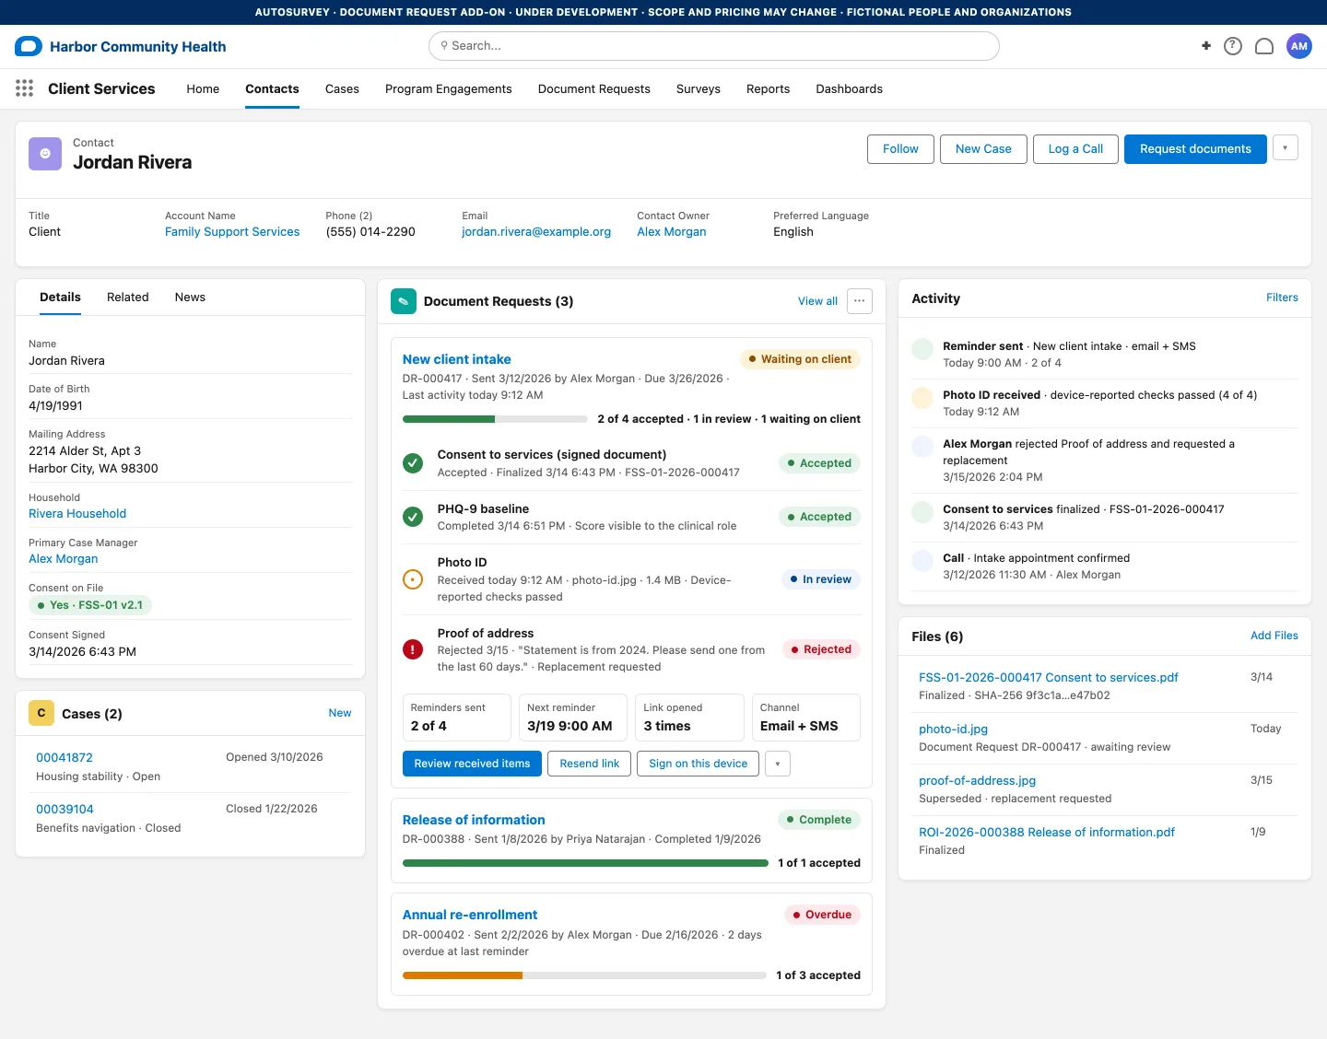
Task: Select the Details tab
Action: [x=60, y=297]
